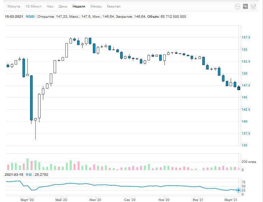Click the 200 млрд volume axis label

249,162
